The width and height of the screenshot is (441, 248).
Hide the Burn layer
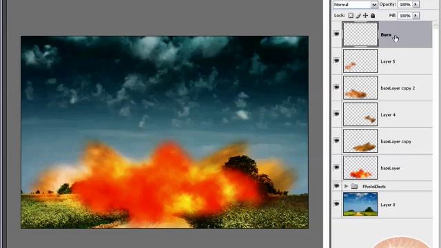click(336, 34)
